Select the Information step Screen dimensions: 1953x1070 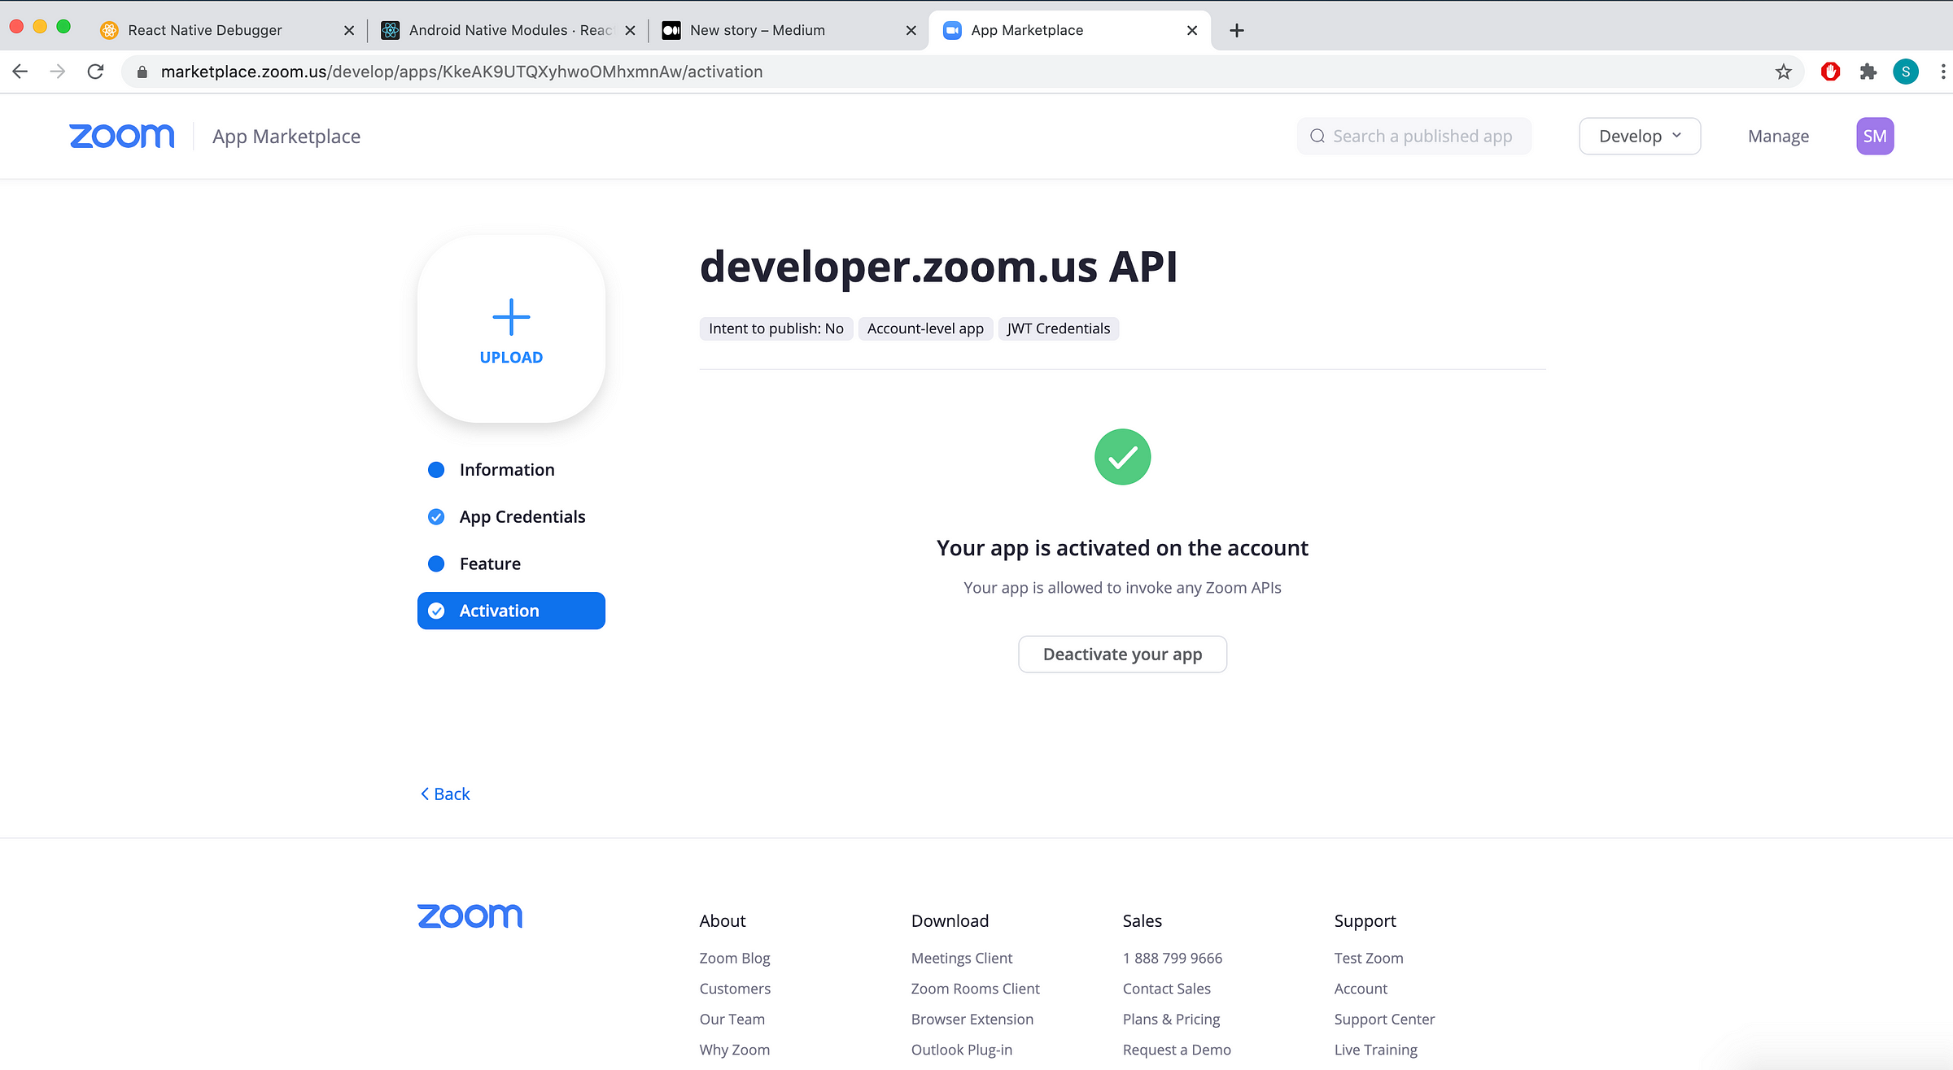tap(506, 470)
